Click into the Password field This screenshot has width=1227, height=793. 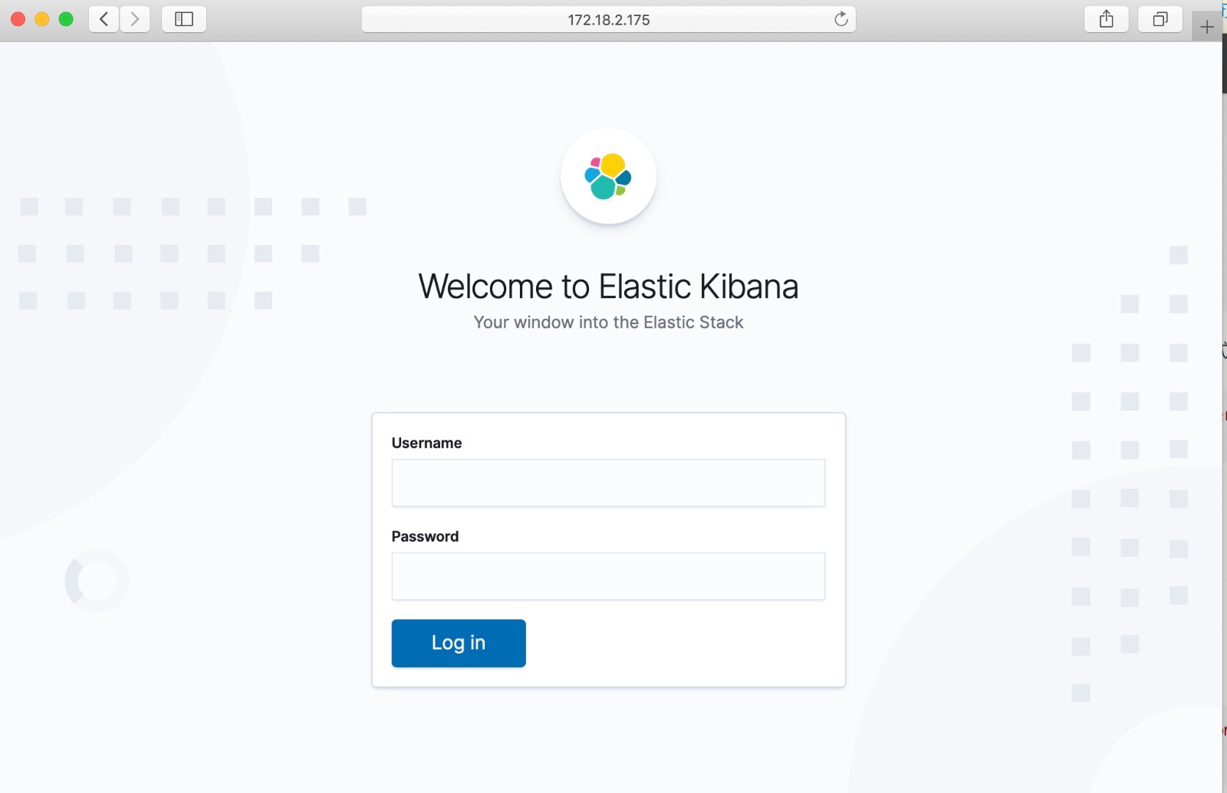608,576
